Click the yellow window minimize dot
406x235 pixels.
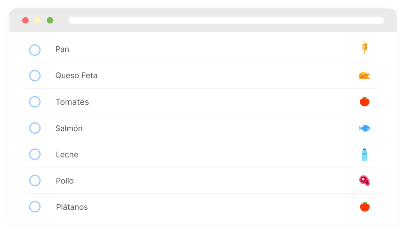(38, 20)
